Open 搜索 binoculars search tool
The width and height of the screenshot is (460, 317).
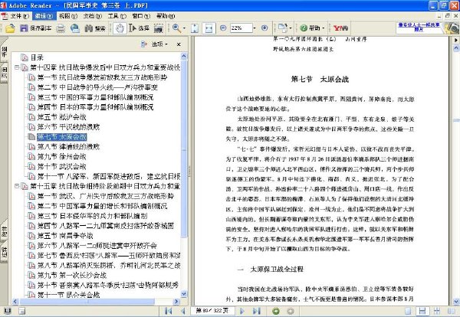(95, 28)
